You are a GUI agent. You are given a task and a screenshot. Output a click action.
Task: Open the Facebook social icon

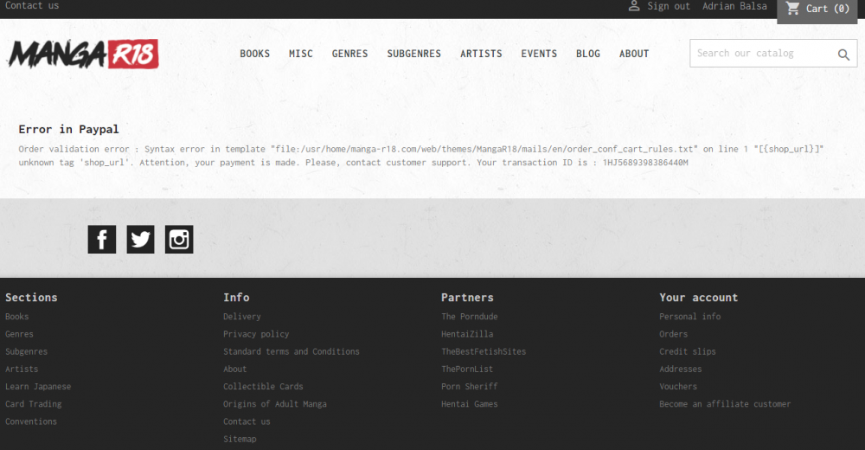tap(102, 240)
